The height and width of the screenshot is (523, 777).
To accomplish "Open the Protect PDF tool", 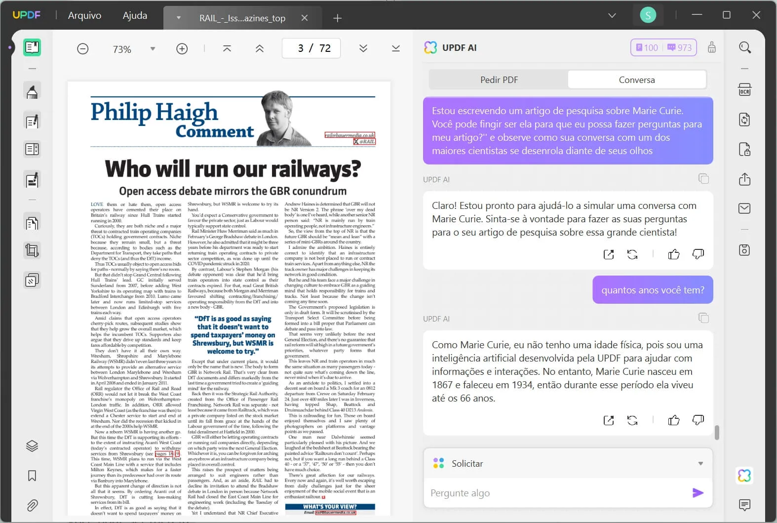I will (744, 149).
